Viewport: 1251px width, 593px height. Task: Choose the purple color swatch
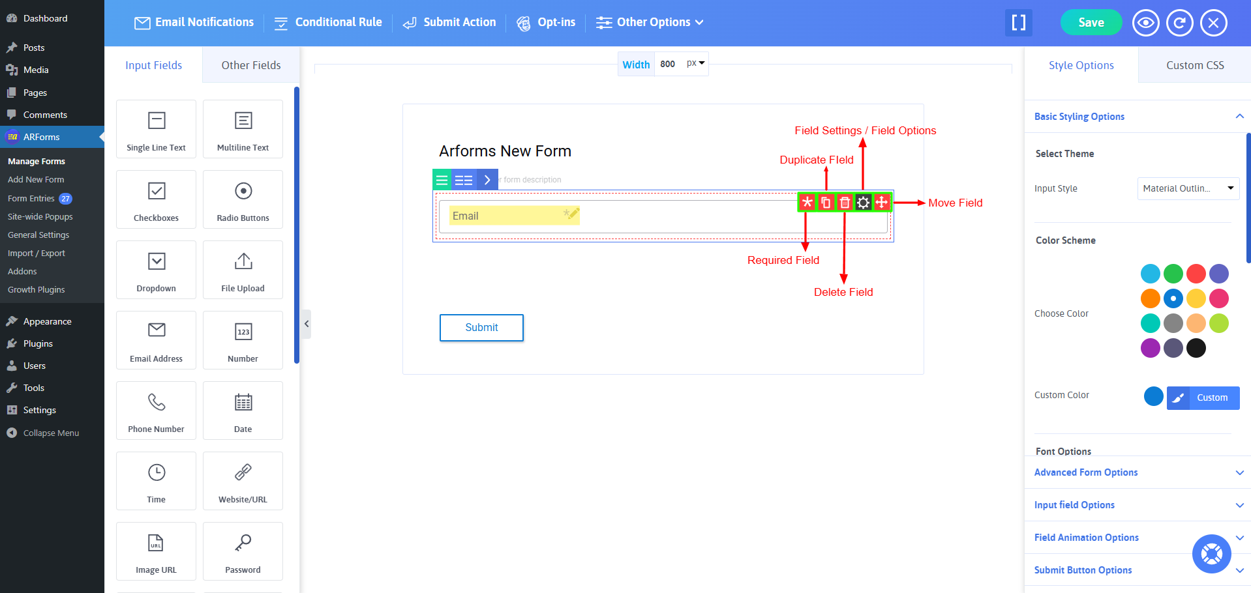point(1150,348)
